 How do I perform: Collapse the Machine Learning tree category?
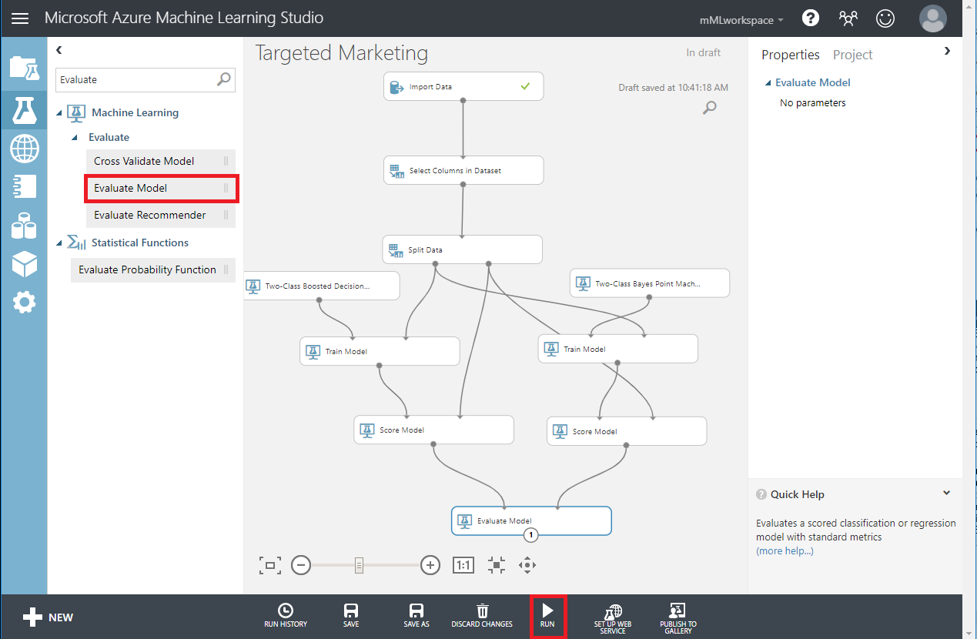pyautogui.click(x=60, y=113)
